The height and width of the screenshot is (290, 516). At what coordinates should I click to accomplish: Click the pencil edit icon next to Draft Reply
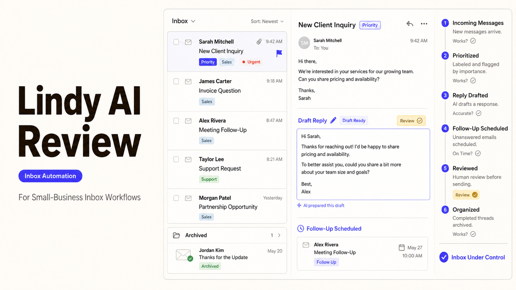[333, 120]
